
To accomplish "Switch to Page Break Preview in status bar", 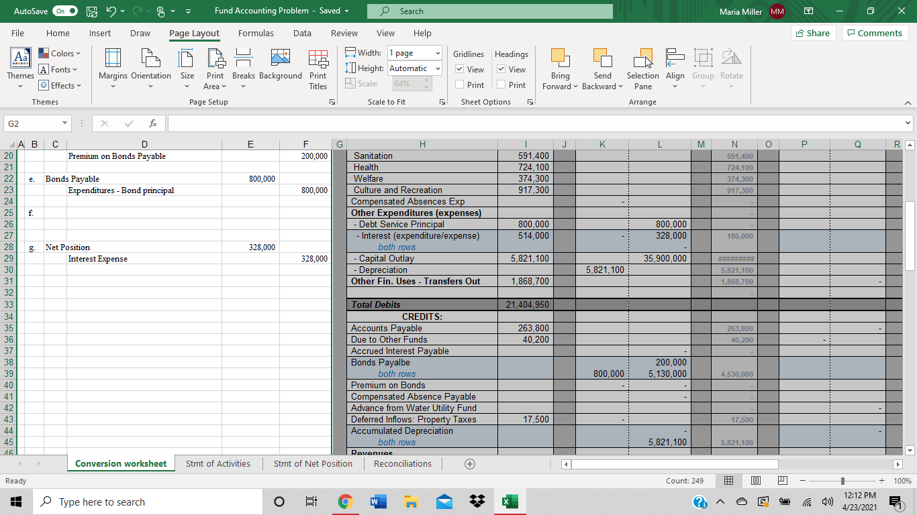I will [x=783, y=481].
